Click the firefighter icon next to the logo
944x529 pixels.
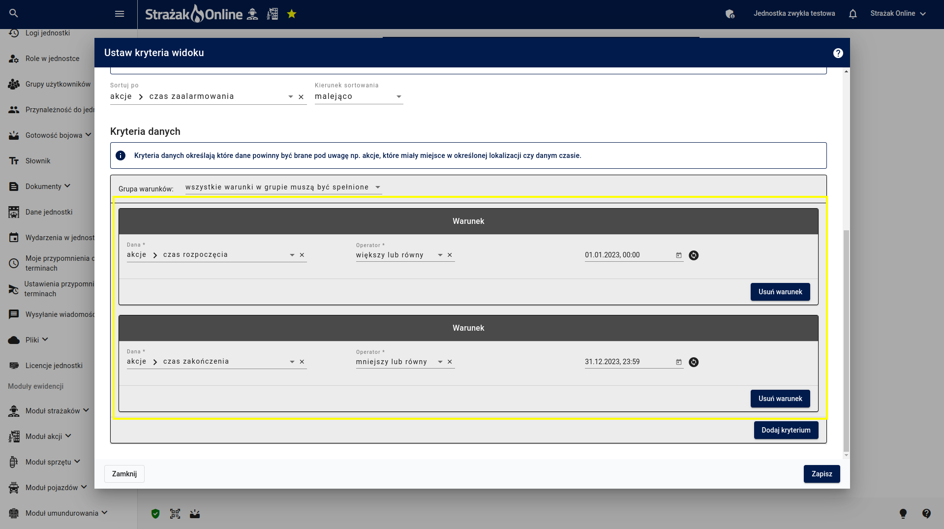[x=252, y=14]
